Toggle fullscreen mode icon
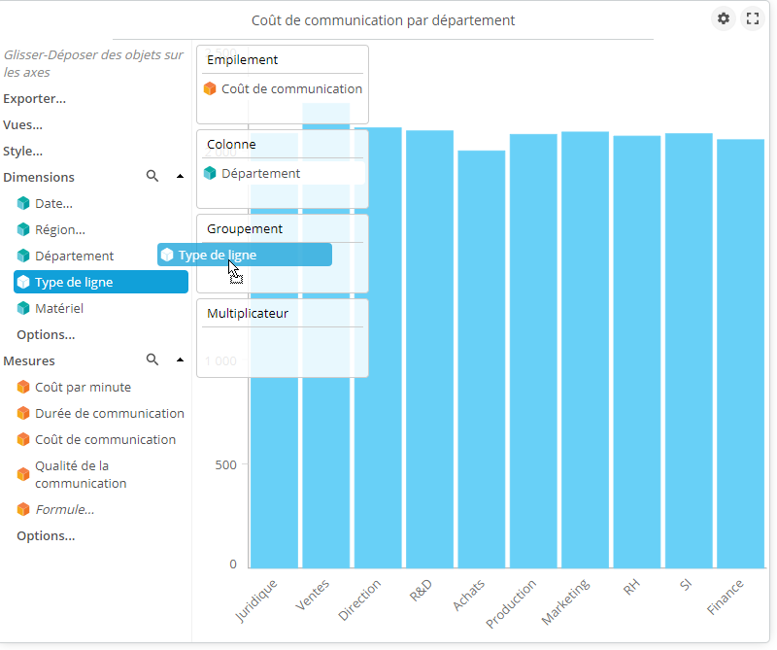 click(x=752, y=18)
